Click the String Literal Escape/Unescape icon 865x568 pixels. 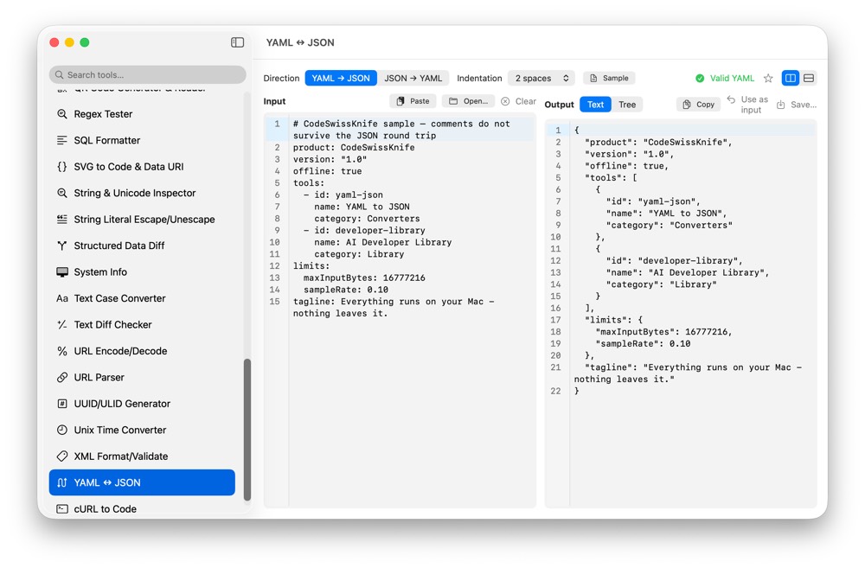pos(61,219)
